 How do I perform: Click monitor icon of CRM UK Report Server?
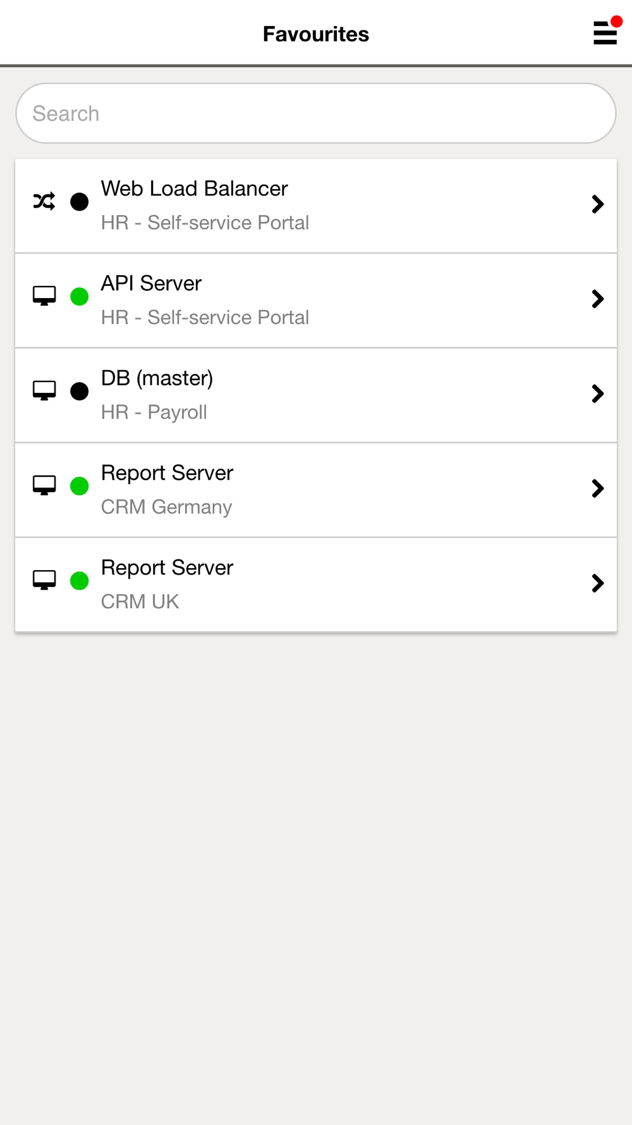coord(44,580)
